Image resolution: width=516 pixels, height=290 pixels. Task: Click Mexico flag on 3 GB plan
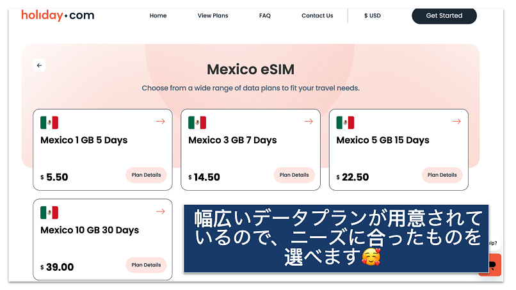pyautogui.click(x=197, y=122)
